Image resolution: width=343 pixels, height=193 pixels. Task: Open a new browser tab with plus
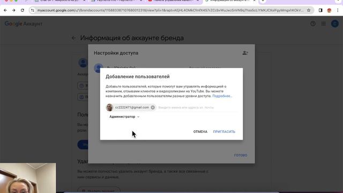[x=263, y=1]
